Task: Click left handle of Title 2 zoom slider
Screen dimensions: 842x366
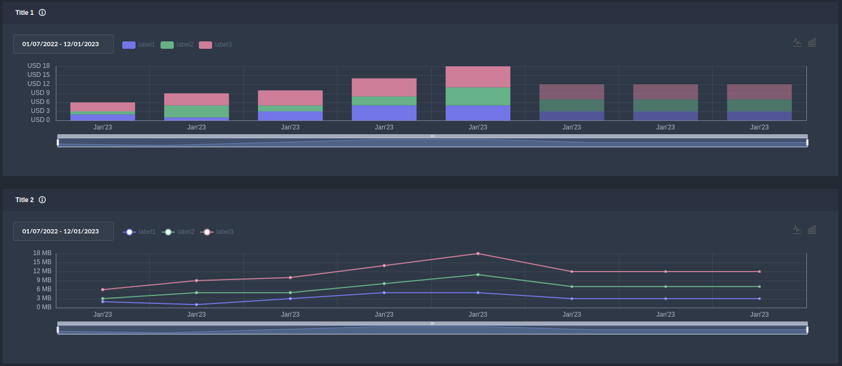Action: (58, 329)
